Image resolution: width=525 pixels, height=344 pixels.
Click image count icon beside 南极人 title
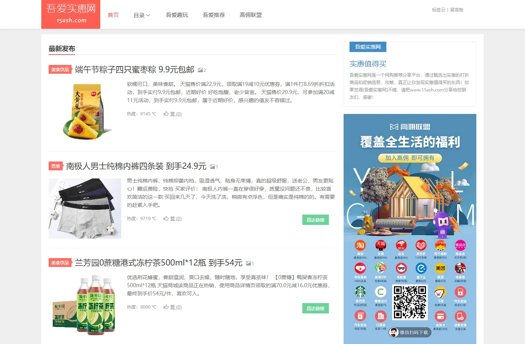(212, 167)
